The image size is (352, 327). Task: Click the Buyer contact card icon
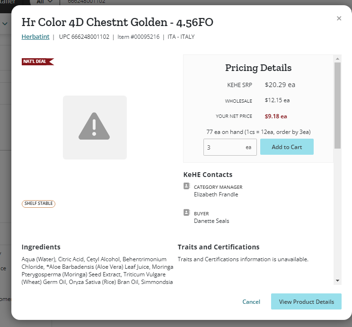186,212
